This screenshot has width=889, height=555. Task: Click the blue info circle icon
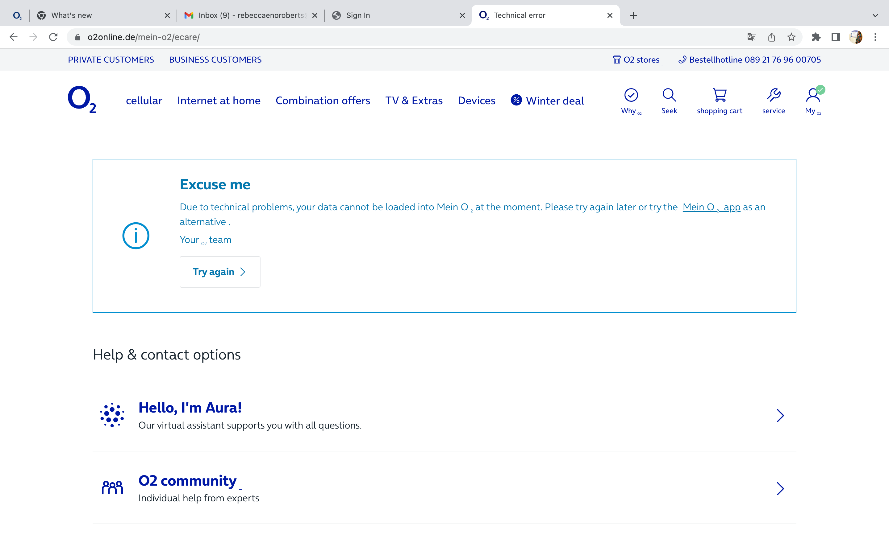pyautogui.click(x=136, y=236)
